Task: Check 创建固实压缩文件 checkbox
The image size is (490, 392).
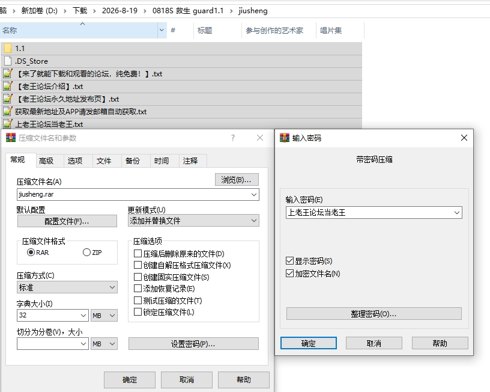Action: click(x=138, y=277)
